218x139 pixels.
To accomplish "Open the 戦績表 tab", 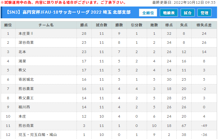I will click(x=169, y=13).
